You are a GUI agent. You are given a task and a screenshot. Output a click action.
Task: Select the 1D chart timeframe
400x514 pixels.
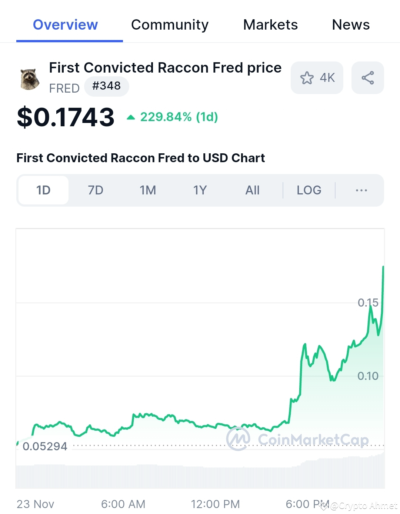(x=43, y=190)
